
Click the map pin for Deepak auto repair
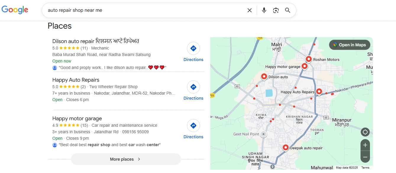pyautogui.click(x=285, y=147)
